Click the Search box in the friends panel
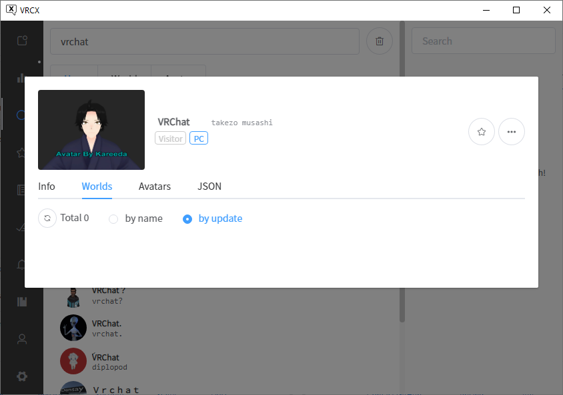The height and width of the screenshot is (395, 563). point(484,41)
